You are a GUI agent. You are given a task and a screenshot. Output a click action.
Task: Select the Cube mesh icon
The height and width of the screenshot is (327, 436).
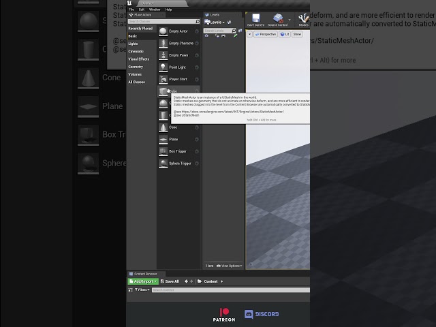coord(163,91)
